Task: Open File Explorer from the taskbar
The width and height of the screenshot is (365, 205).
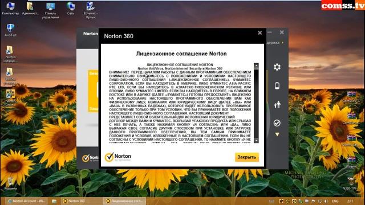Action: pyautogui.click(x=54, y=201)
